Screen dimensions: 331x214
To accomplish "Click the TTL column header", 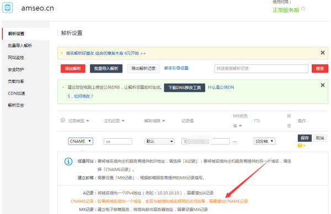I will point(257,121).
